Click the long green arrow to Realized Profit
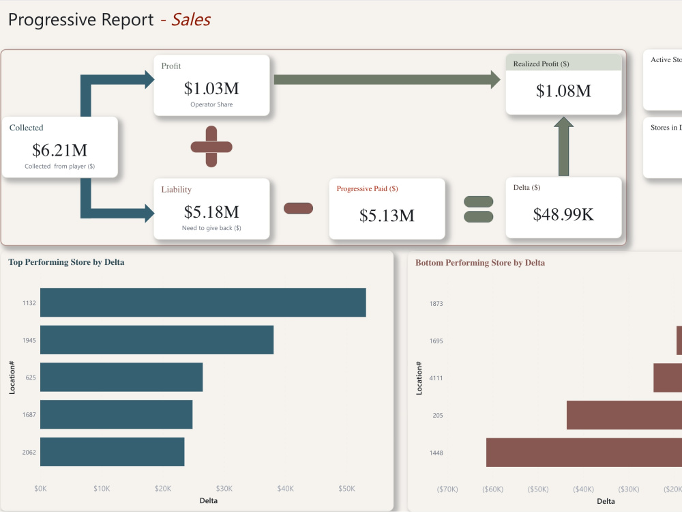This screenshot has height=512, width=682. (x=387, y=79)
